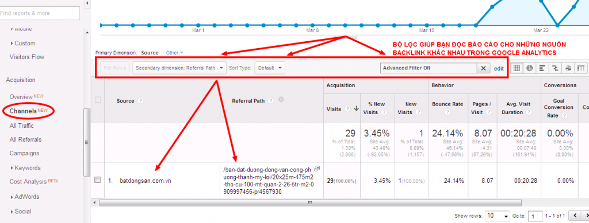Open the Secondary dimension: Referral Path dropdown
This screenshot has width=589, height=223.
pos(179,68)
